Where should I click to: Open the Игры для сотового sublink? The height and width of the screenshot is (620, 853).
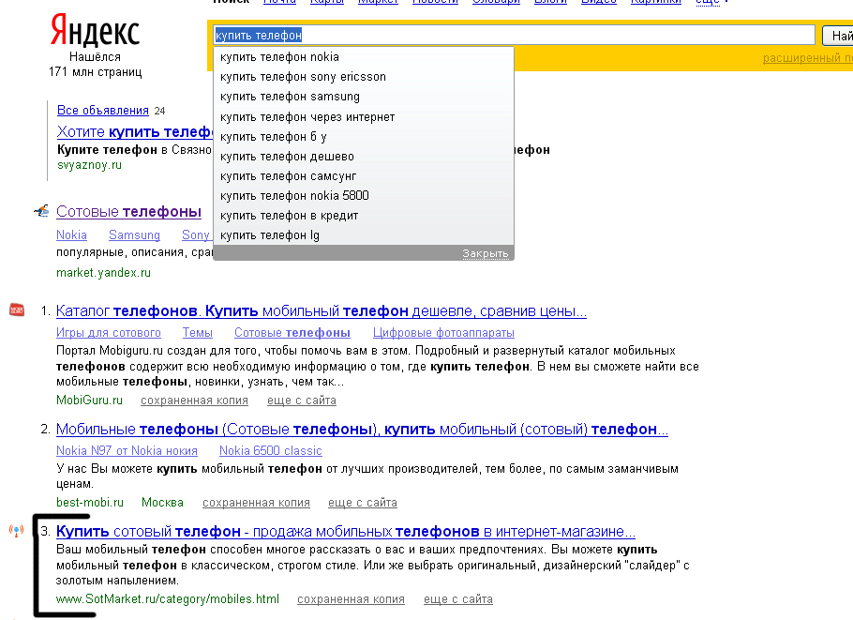click(109, 333)
